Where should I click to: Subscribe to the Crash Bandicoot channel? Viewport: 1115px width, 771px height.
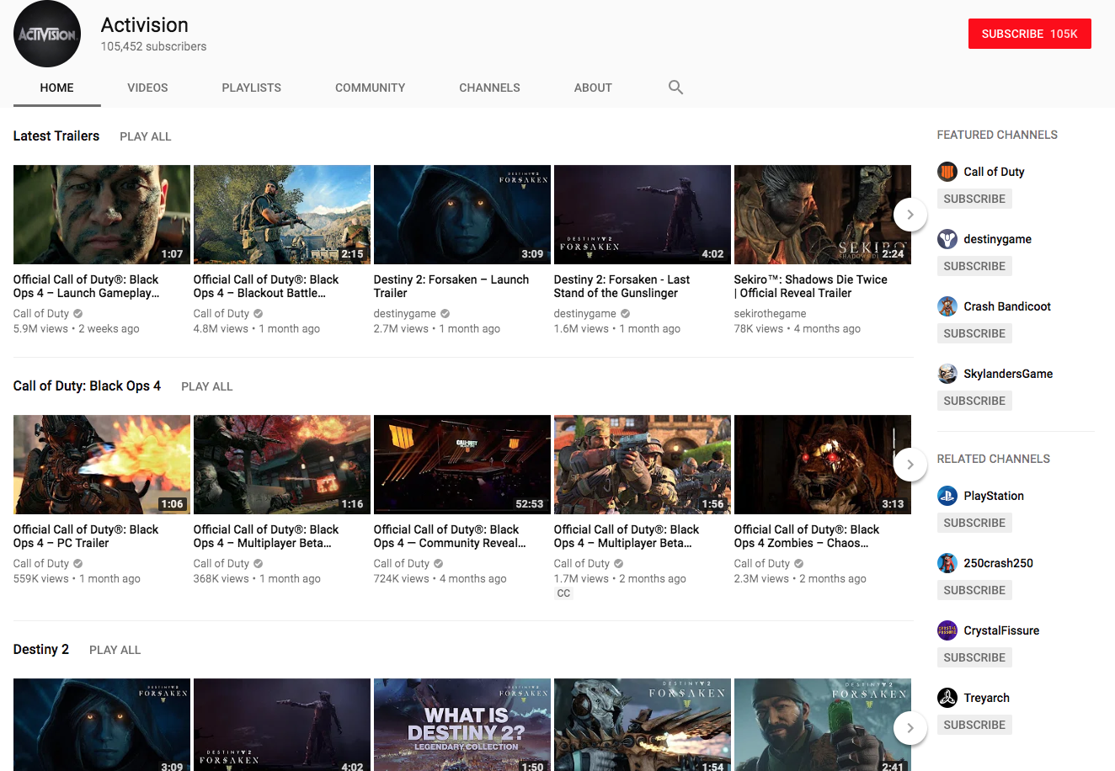pyautogui.click(x=974, y=333)
